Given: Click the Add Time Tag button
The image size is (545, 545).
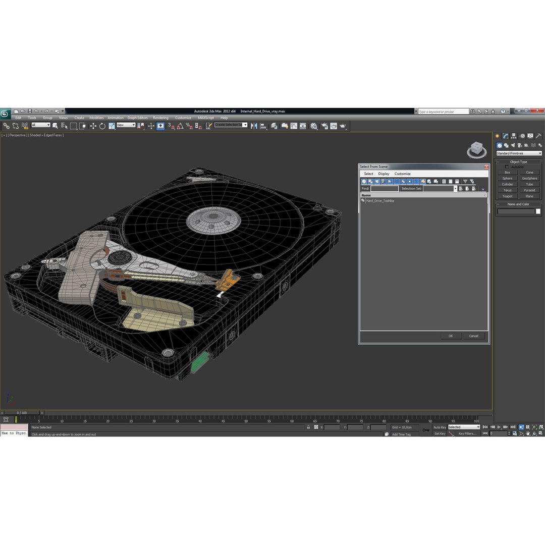Looking at the screenshot, I should pos(401,434).
